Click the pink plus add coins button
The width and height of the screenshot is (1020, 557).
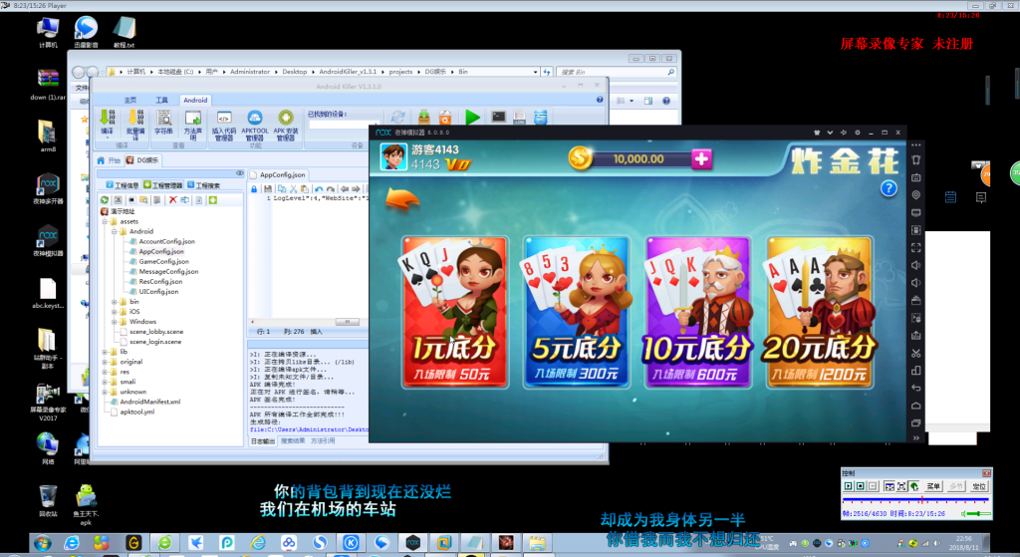pyautogui.click(x=702, y=158)
